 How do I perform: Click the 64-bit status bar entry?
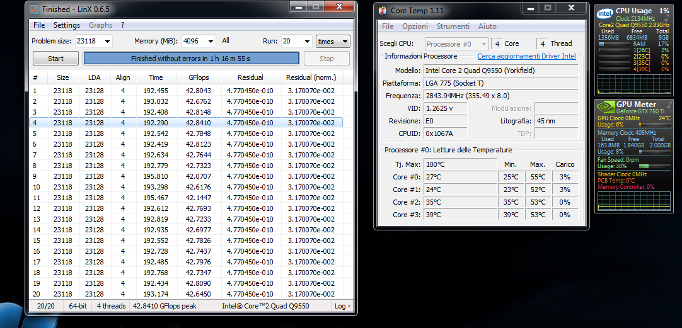pyautogui.click(x=78, y=306)
